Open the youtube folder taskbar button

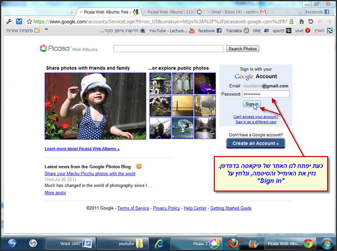click(x=123, y=243)
